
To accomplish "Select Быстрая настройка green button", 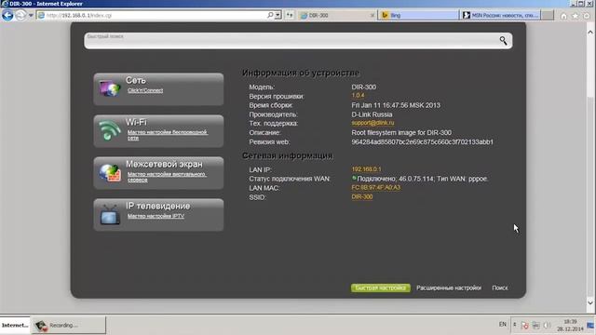I will [x=381, y=288].
